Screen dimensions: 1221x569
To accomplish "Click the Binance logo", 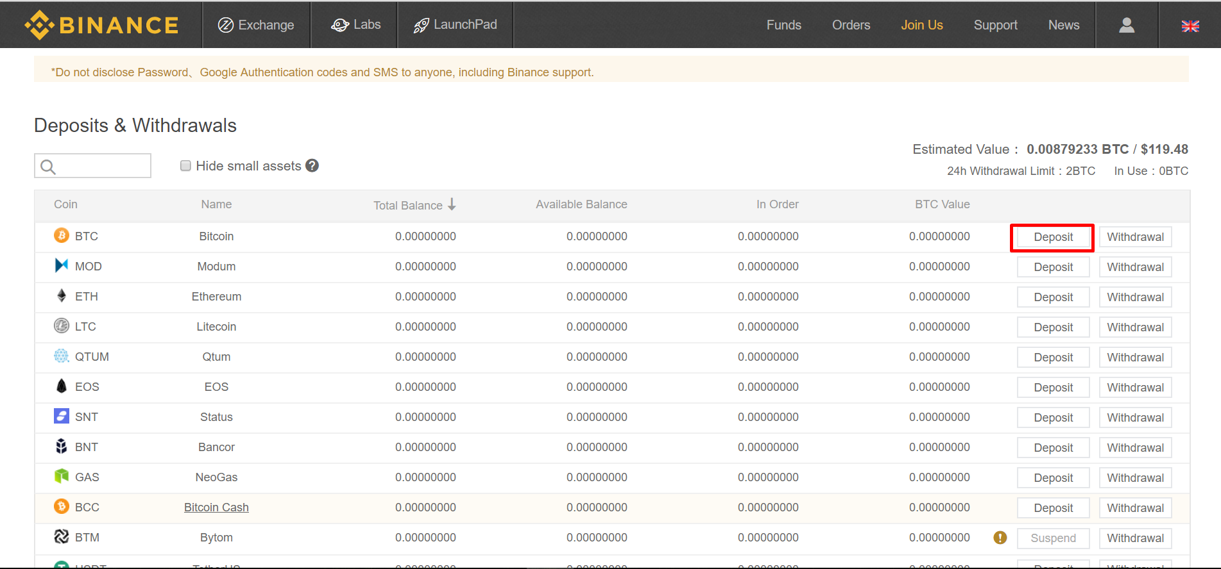I will [101, 25].
